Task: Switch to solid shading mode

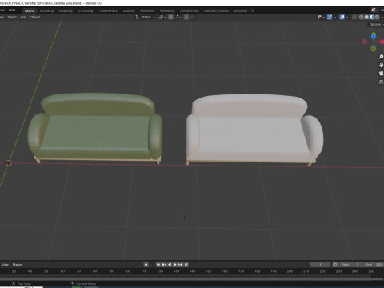Action: pyautogui.click(x=366, y=17)
